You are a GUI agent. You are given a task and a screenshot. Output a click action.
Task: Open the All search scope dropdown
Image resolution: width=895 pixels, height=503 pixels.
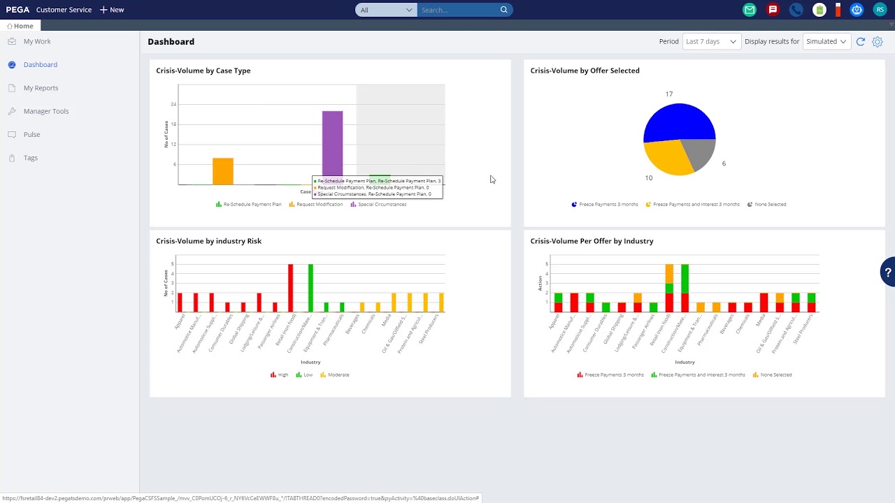(386, 10)
